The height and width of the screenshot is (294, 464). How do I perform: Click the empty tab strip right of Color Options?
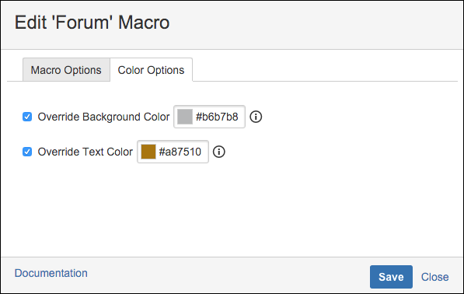click(x=325, y=70)
